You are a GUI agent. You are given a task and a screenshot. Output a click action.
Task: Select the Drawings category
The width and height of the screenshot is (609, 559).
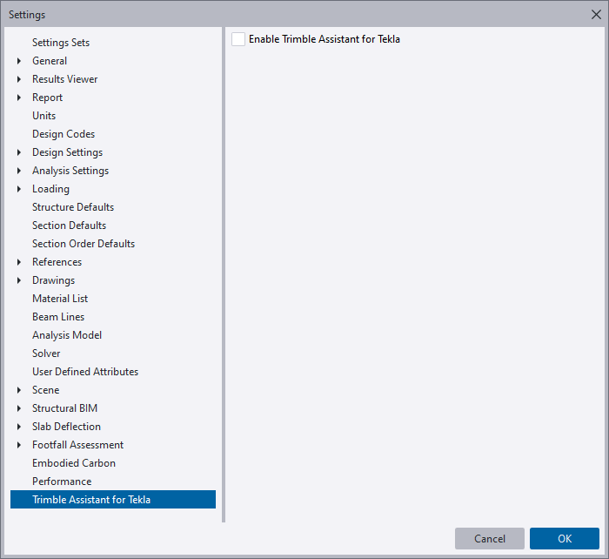(x=54, y=280)
